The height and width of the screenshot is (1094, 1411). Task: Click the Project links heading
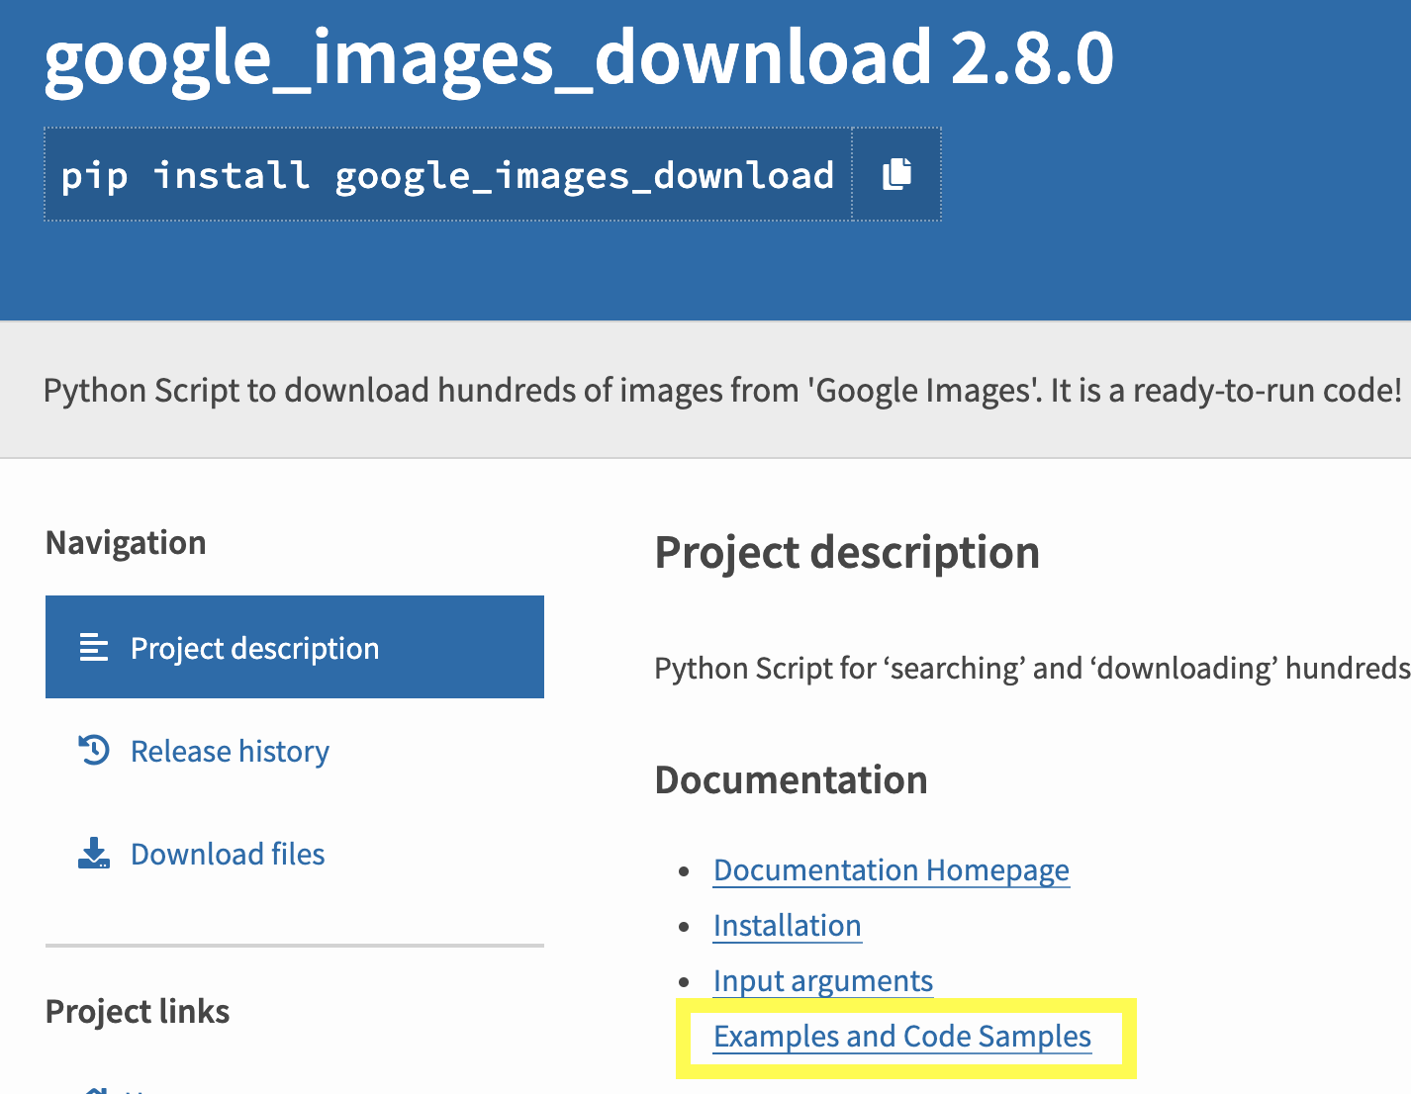(138, 1011)
